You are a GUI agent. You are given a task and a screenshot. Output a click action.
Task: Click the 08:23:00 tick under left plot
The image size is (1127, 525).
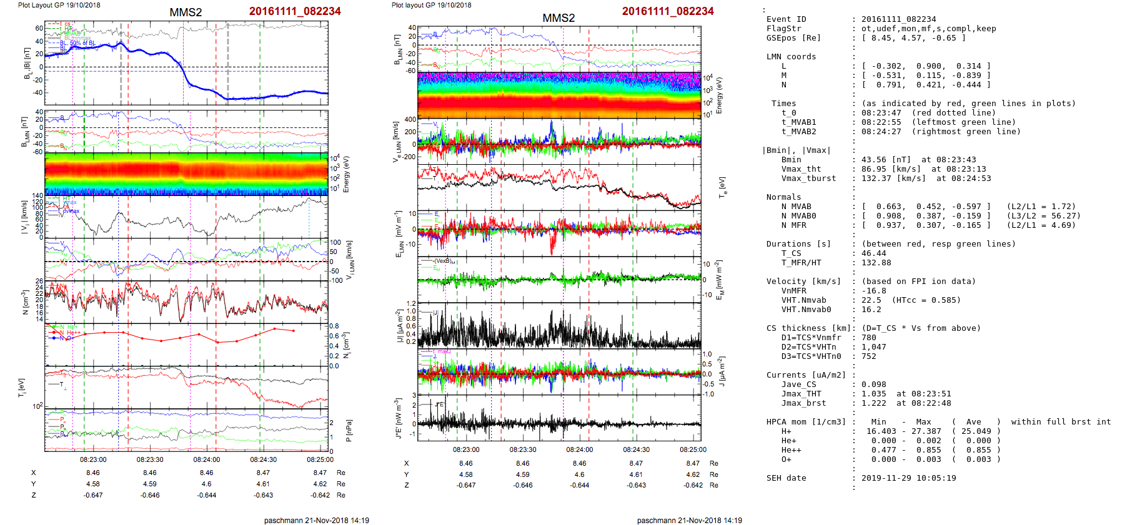[93, 459]
